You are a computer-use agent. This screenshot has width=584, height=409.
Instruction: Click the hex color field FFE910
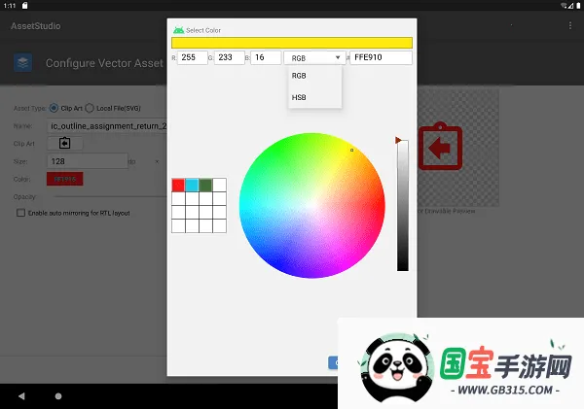pos(381,57)
